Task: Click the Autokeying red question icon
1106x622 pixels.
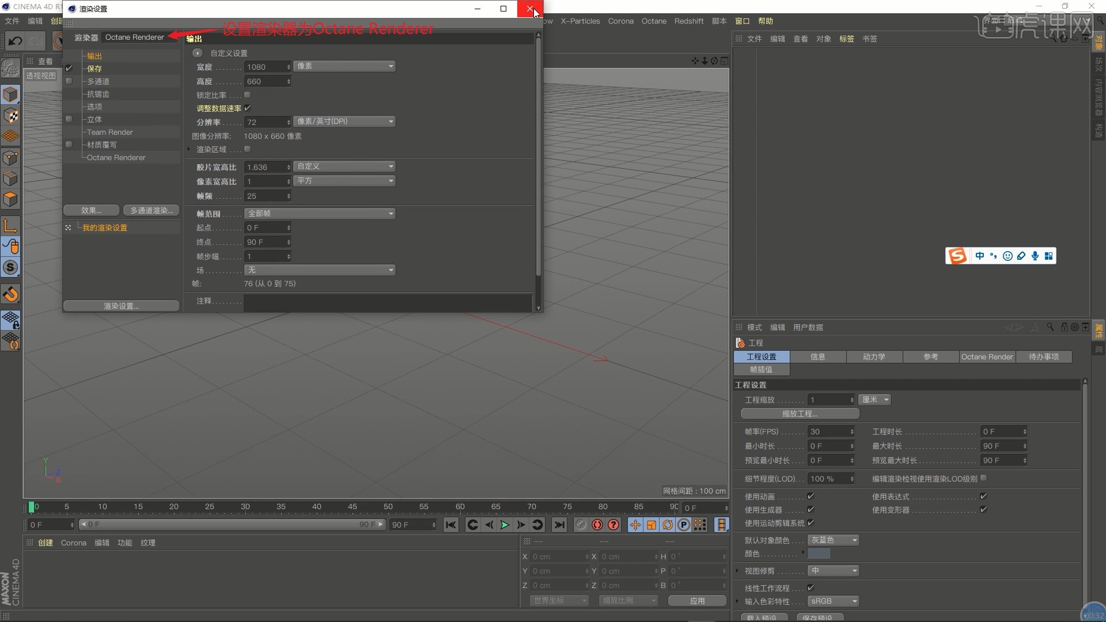Action: click(613, 525)
